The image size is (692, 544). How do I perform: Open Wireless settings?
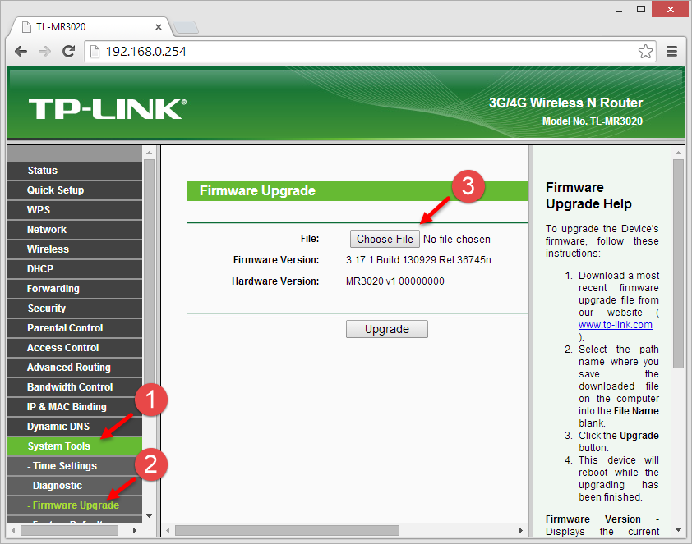click(74, 249)
